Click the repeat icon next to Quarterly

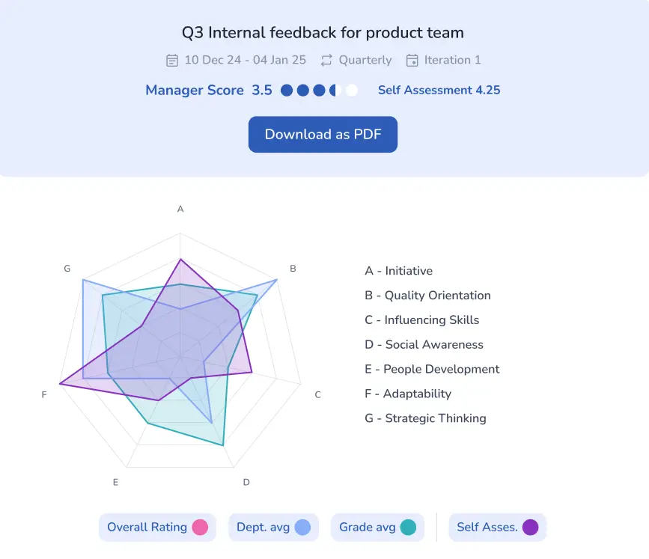[326, 61]
